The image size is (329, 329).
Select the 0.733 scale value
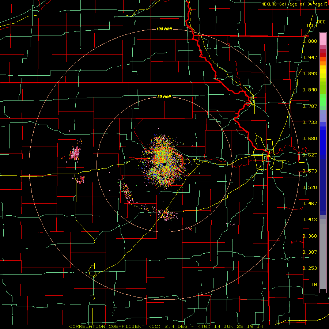click(310, 122)
